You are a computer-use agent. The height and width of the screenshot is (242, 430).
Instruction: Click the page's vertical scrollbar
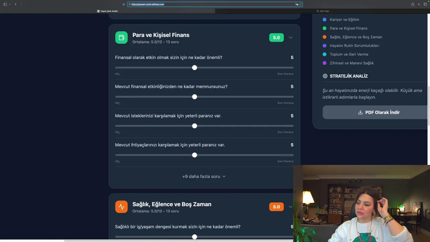click(x=429, y=106)
